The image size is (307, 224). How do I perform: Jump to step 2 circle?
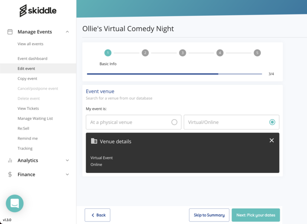(145, 53)
